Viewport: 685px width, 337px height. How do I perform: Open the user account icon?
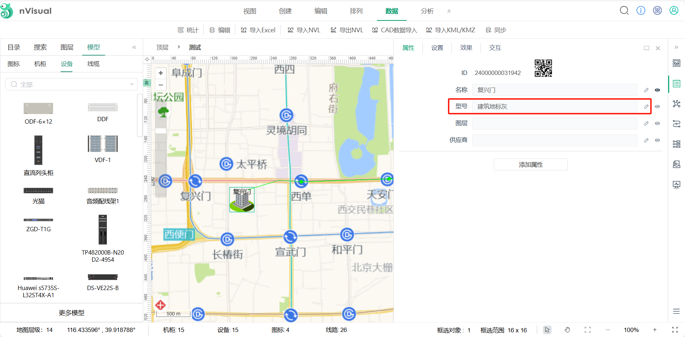674,10
